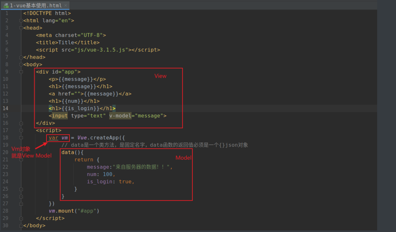Click fold marker on line 25
The image size is (396, 232).
click(21, 189)
